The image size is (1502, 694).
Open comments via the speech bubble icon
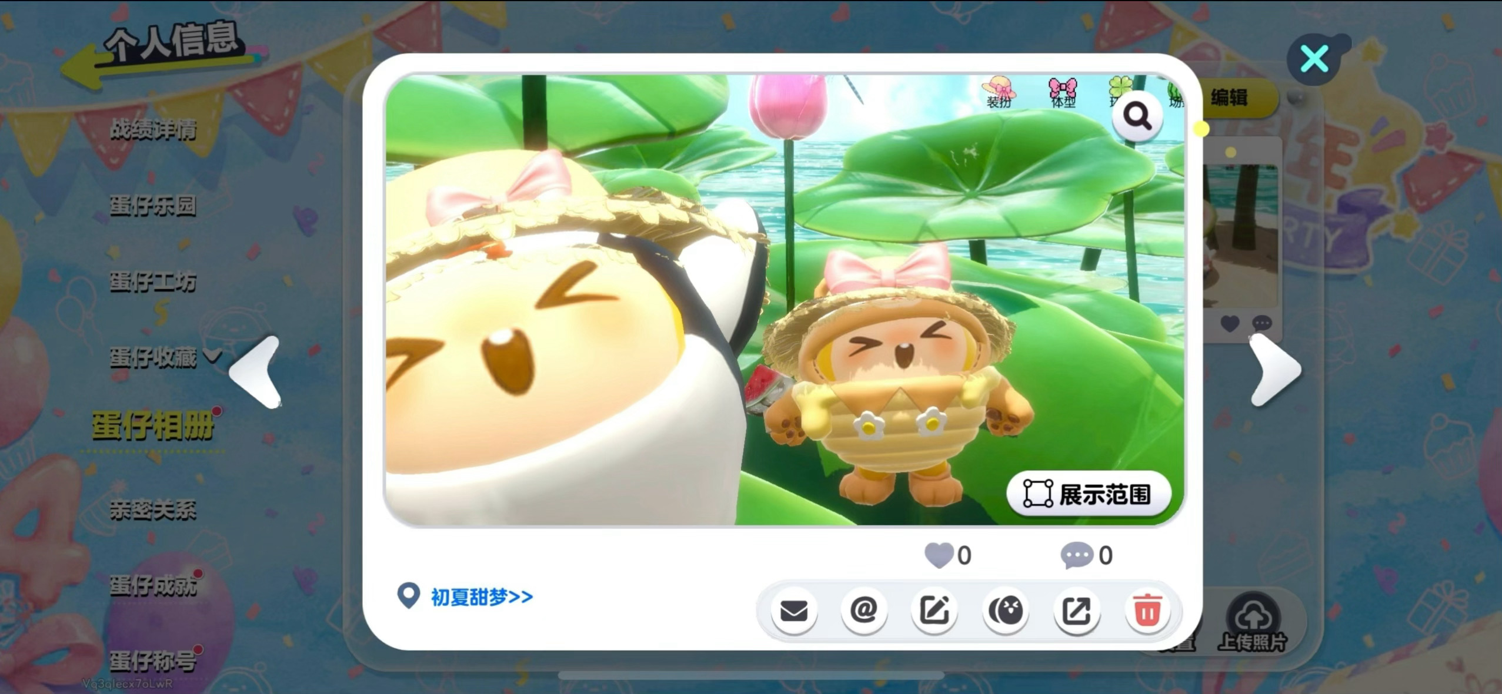1076,555
